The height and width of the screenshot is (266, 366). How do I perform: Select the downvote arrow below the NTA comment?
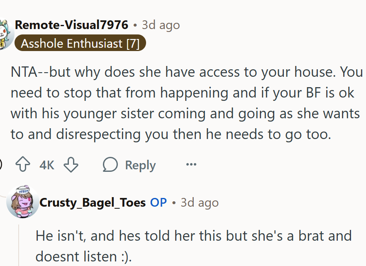[71, 164]
